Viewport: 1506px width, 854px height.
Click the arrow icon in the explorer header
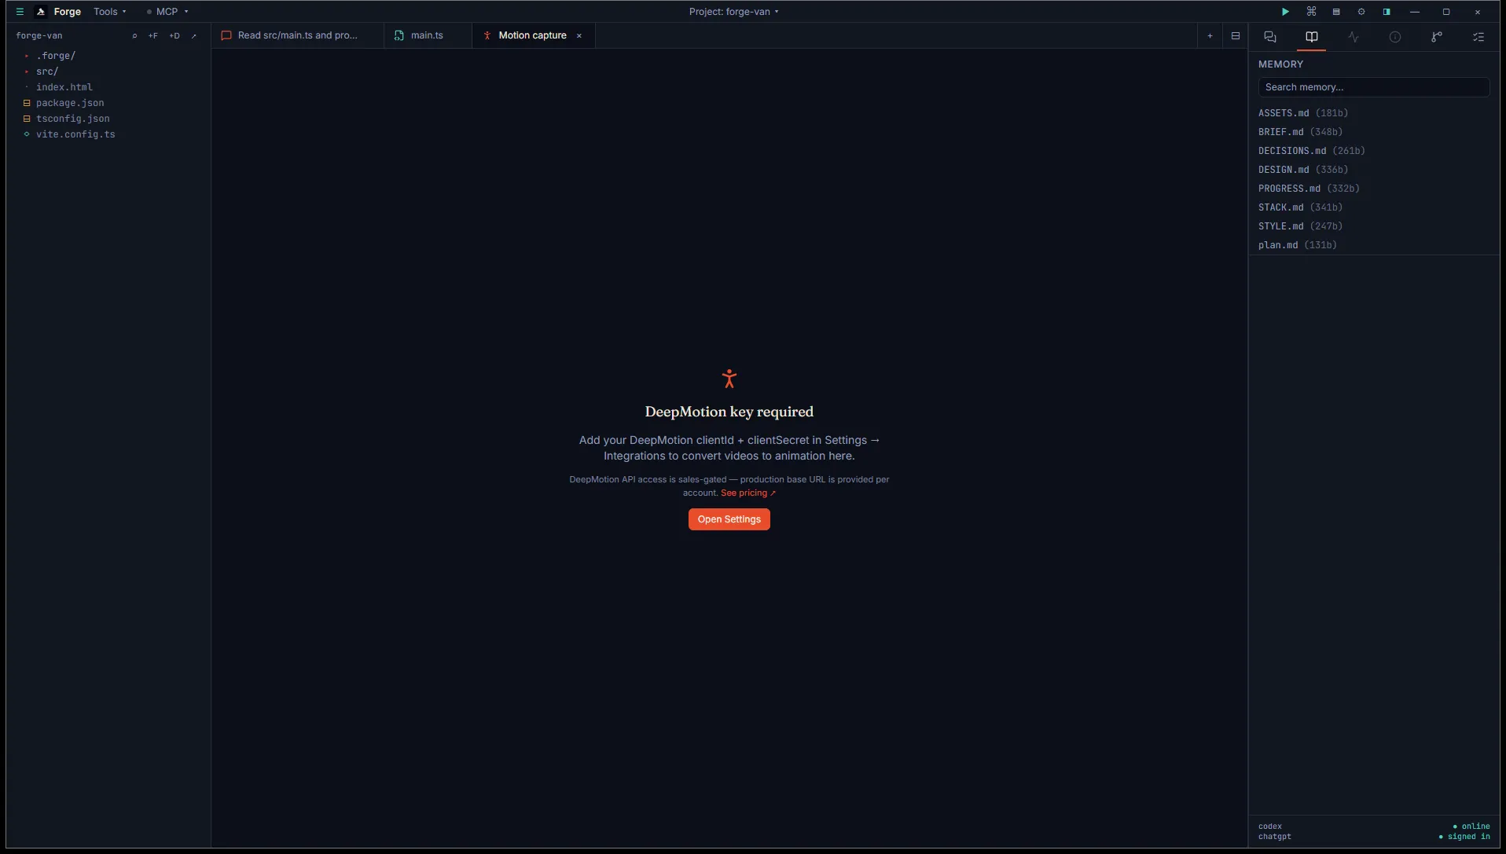pyautogui.click(x=194, y=35)
